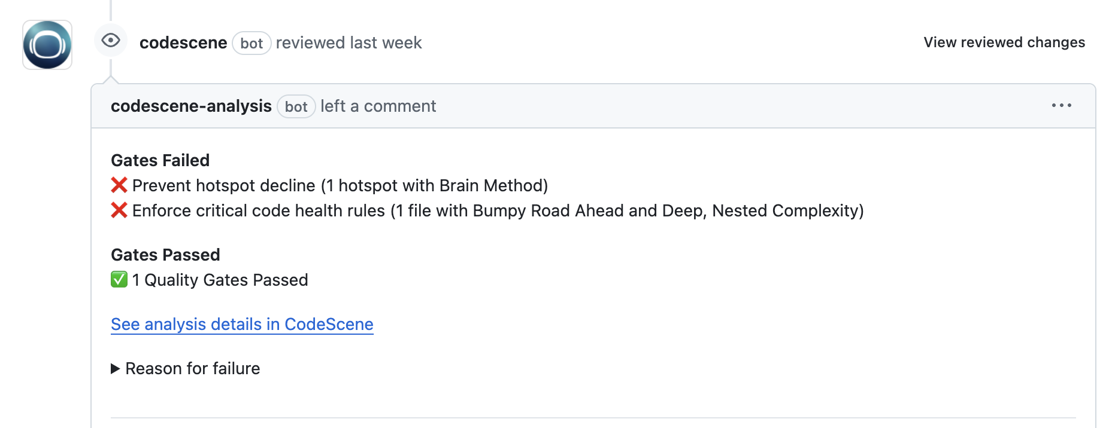The image size is (1109, 428).
Task: Click the green checkmark beside Quality Gates Passed
Action: coord(119,280)
